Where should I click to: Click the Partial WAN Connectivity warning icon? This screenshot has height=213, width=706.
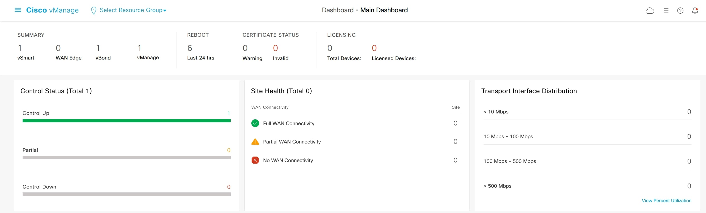(255, 142)
